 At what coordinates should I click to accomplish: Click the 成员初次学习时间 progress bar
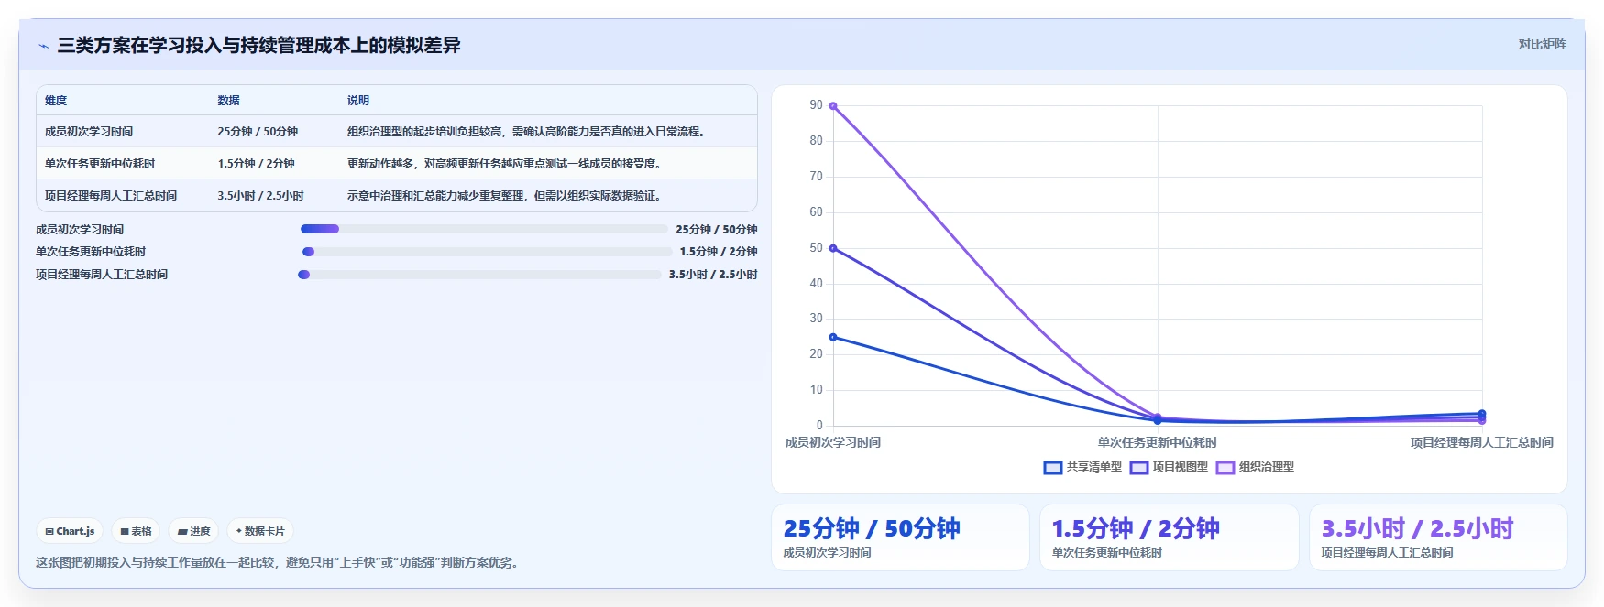point(484,229)
